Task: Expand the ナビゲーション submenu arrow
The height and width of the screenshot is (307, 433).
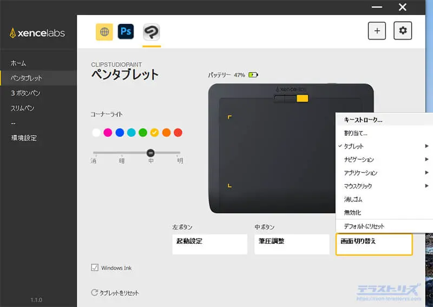Action: tap(427, 159)
